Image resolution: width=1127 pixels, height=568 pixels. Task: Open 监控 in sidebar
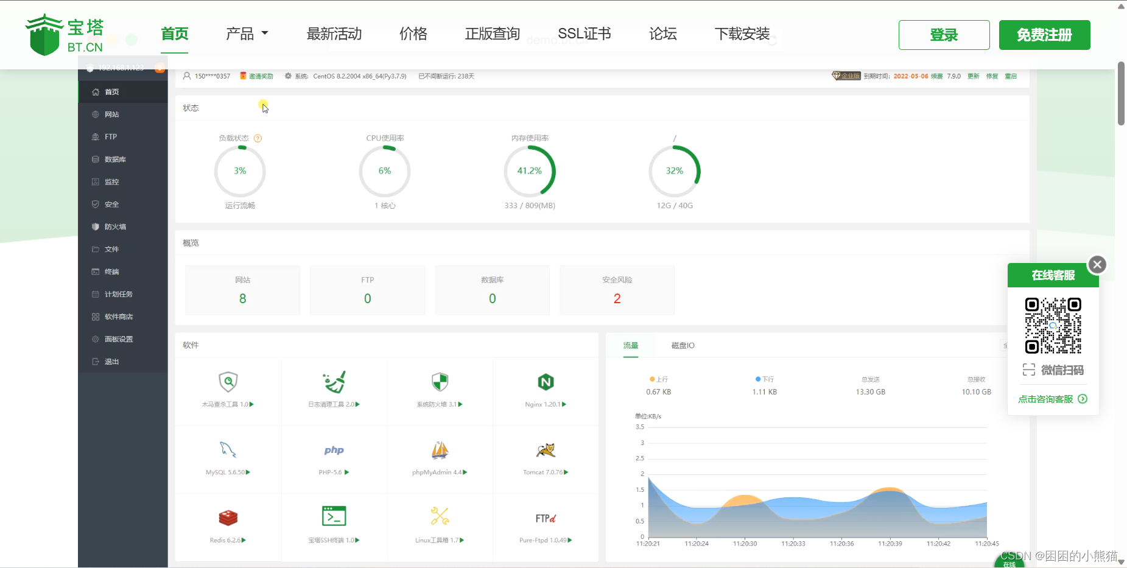[123, 182]
